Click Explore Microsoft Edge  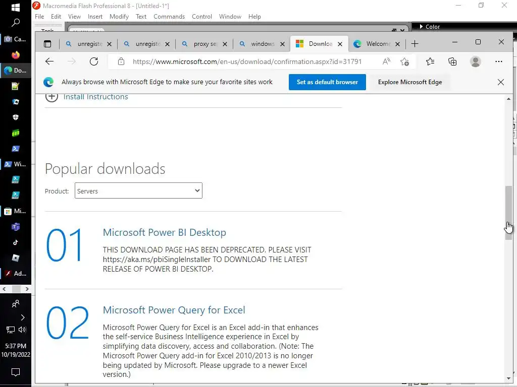pyautogui.click(x=410, y=82)
